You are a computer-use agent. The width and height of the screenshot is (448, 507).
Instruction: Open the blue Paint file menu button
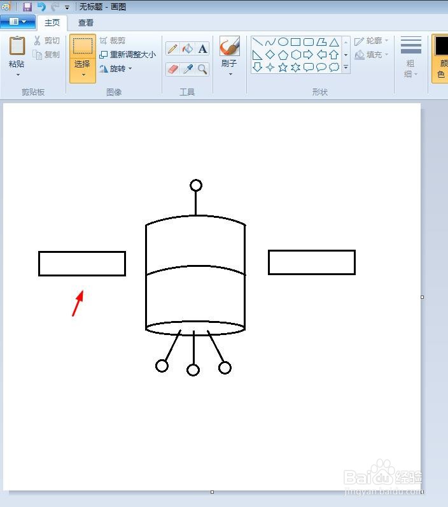(18, 22)
